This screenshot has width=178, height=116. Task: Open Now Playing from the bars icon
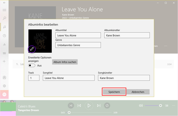[4, 44]
